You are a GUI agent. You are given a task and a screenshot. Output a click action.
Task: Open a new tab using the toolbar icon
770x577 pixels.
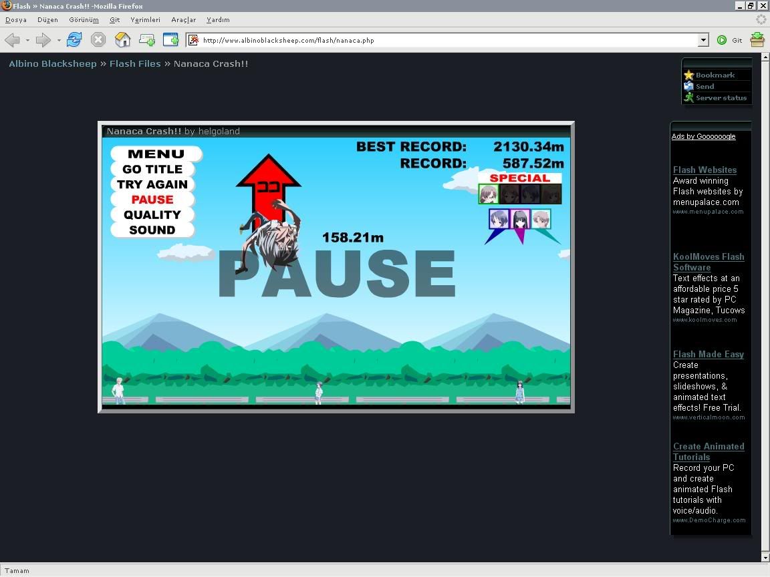(x=147, y=40)
